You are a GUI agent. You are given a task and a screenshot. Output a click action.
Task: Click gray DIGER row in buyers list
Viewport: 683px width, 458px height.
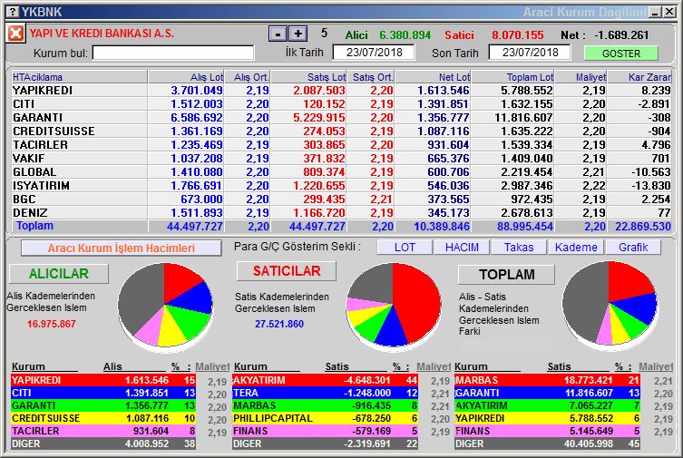point(103,443)
